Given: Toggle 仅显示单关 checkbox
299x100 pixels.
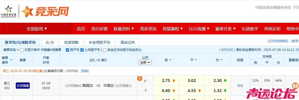Looking at the screenshot, I should coord(22,50).
